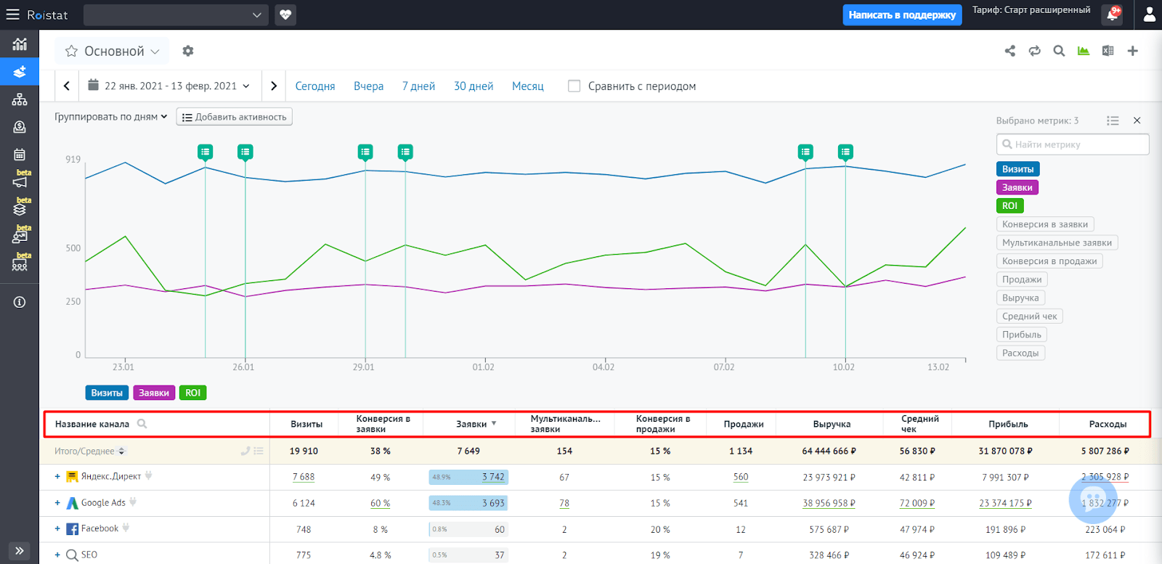Screen dimensions: 1162x564
Task: Click the green area chart icon
Action: (1084, 51)
